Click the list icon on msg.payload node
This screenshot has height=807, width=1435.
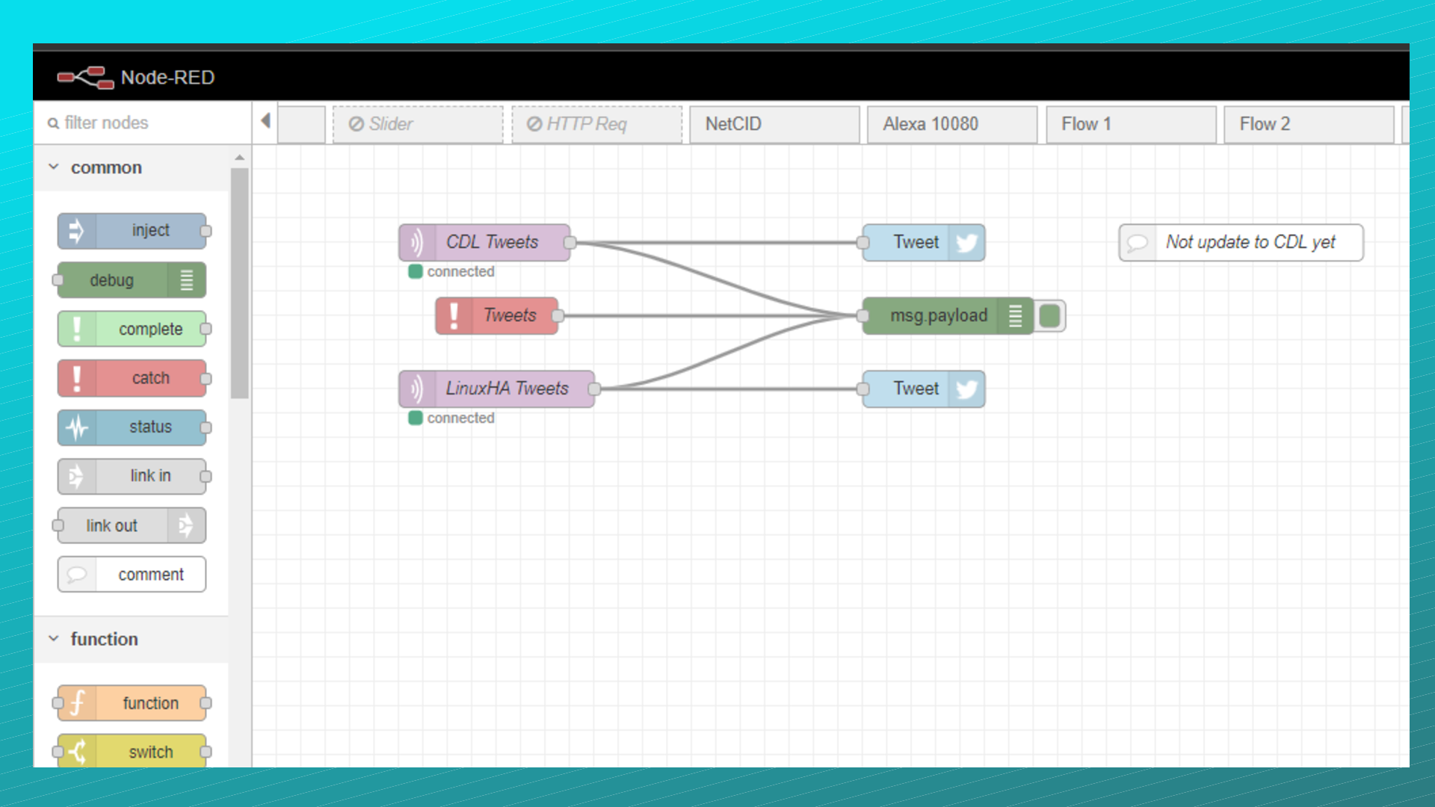[x=1015, y=315]
